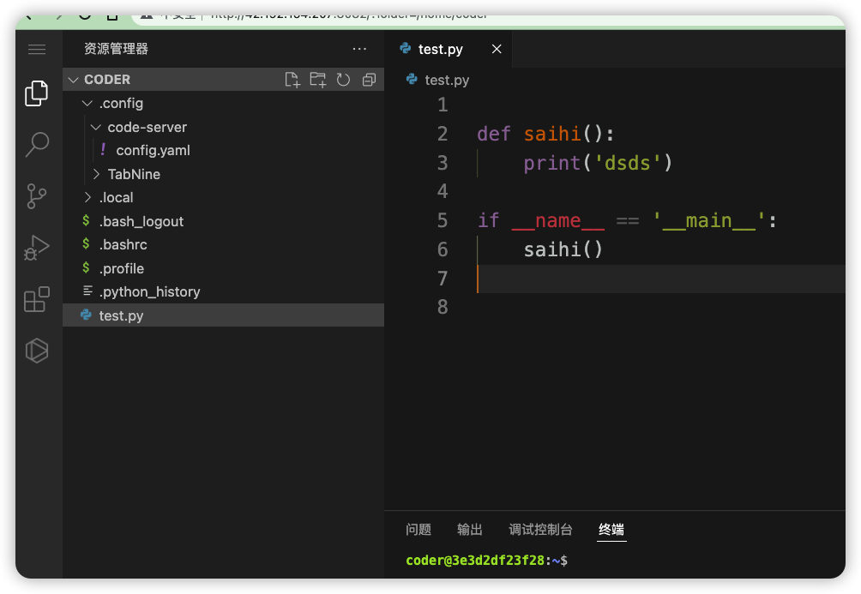Screen dimensions: 861x594
Task: Switch to the 调试控制台 panel tab
Action: [x=540, y=530]
